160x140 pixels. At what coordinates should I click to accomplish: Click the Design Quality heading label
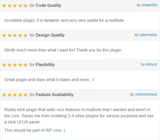click(x=50, y=35)
